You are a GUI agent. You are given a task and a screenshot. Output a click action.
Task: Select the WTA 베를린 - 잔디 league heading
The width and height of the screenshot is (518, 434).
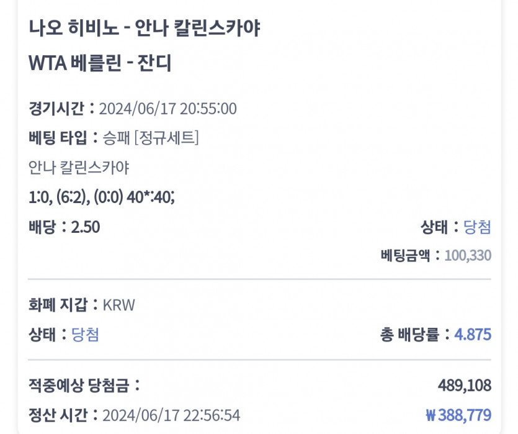[x=100, y=63]
